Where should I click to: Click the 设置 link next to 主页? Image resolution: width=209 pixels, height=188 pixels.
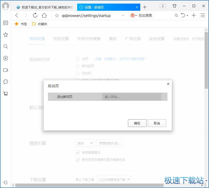click(x=98, y=59)
